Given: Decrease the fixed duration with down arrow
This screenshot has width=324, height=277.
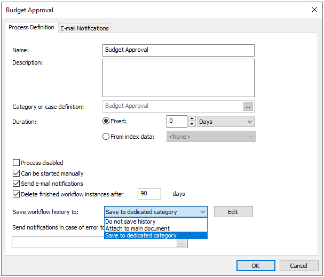Looking at the screenshot, I should (x=192, y=124).
